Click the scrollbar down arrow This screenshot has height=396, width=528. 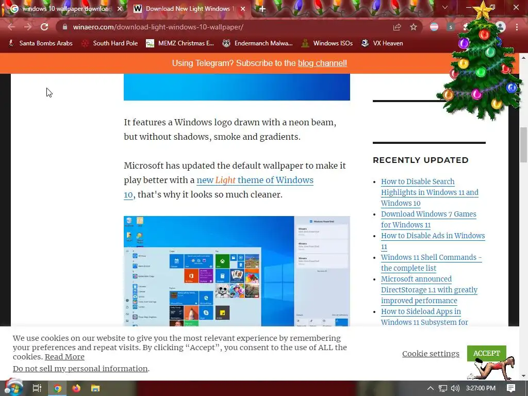pyautogui.click(x=523, y=376)
